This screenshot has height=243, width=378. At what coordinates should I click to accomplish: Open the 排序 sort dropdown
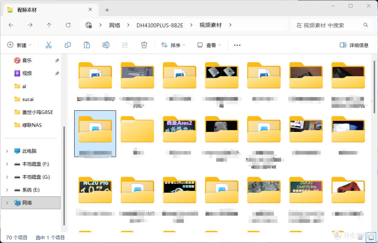click(173, 45)
